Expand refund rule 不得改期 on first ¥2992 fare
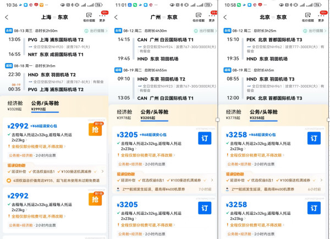 click(x=37, y=146)
